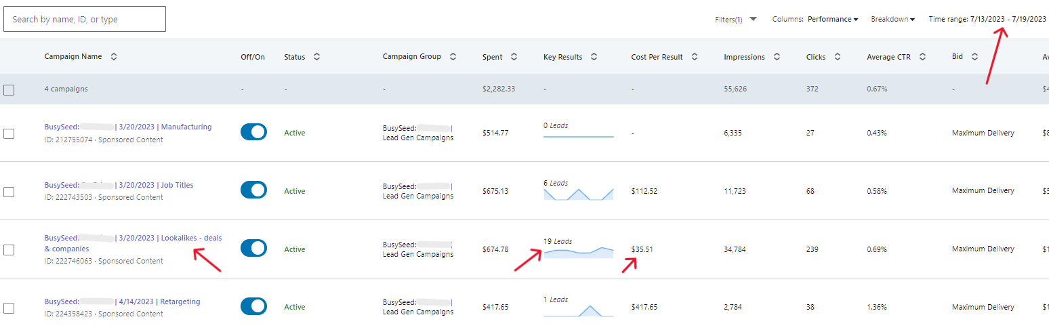This screenshot has height=334, width=1049.
Task: Click the Spent column sort arrows
Action: [514, 57]
